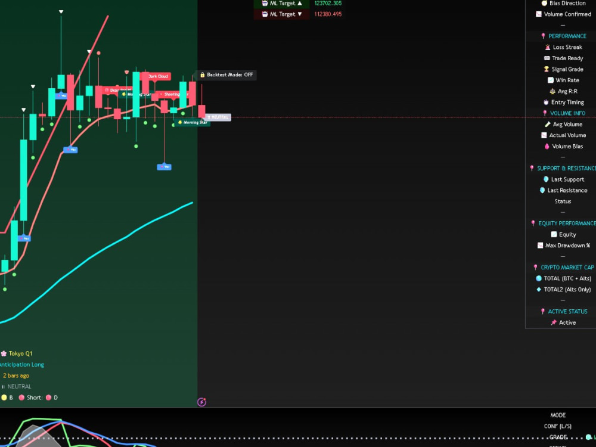Click the Entry Timing alarm clock icon

[x=546, y=103]
